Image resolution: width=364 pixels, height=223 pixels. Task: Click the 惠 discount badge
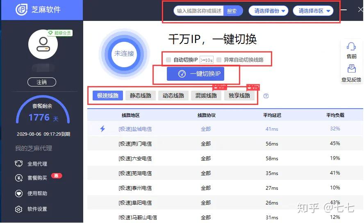tap(57, 176)
